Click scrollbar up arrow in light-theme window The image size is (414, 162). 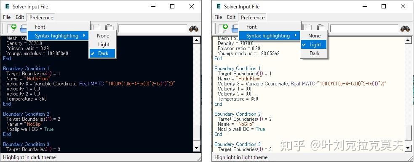coord(408,40)
